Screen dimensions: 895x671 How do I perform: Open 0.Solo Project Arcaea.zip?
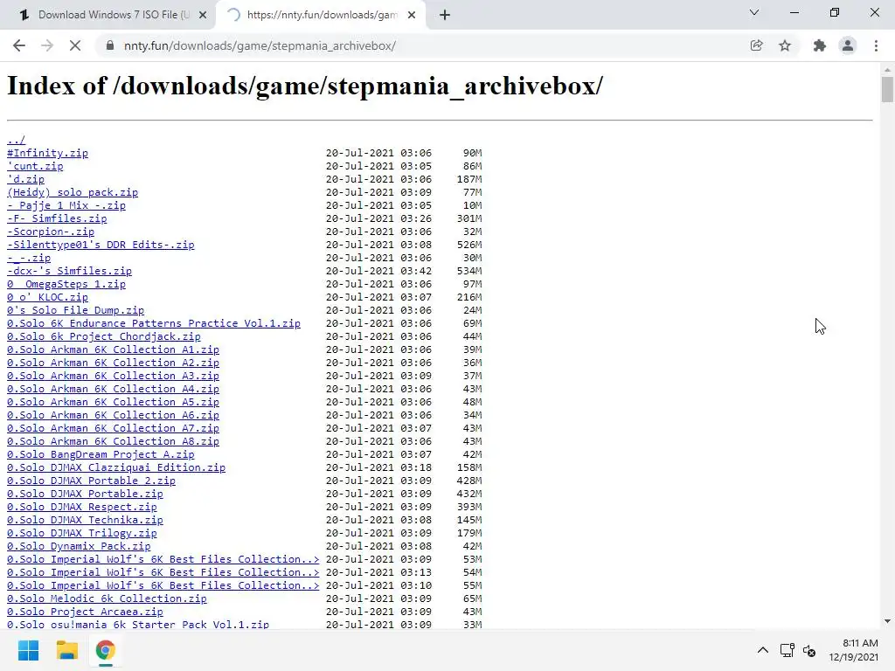pyautogui.click(x=85, y=612)
